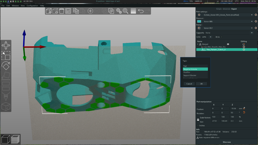Click OK in the Type dialog

201,84
